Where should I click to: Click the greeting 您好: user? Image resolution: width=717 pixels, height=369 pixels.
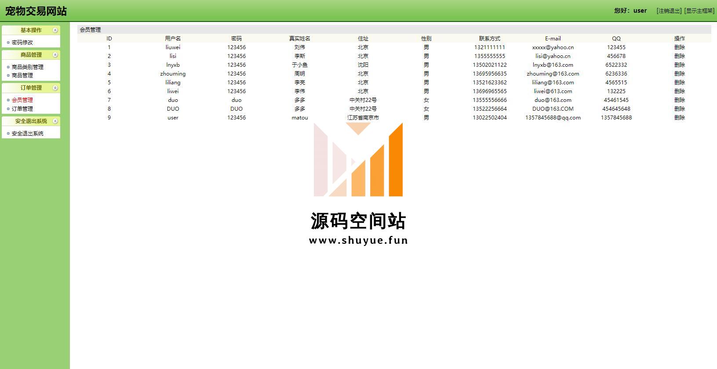[x=630, y=11]
